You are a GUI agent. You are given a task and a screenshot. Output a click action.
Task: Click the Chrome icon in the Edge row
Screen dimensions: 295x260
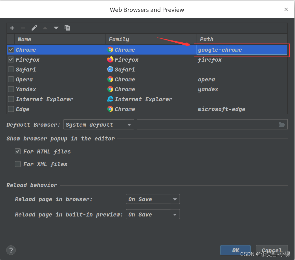(x=110, y=109)
